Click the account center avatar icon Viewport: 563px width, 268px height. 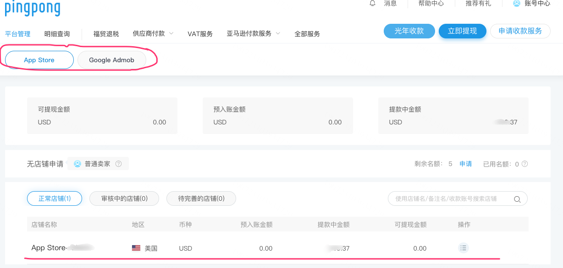[517, 3]
